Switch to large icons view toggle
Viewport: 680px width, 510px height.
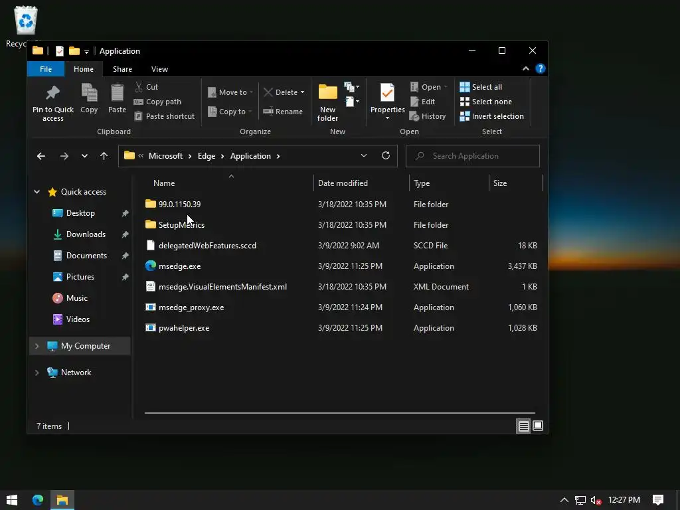pos(538,426)
